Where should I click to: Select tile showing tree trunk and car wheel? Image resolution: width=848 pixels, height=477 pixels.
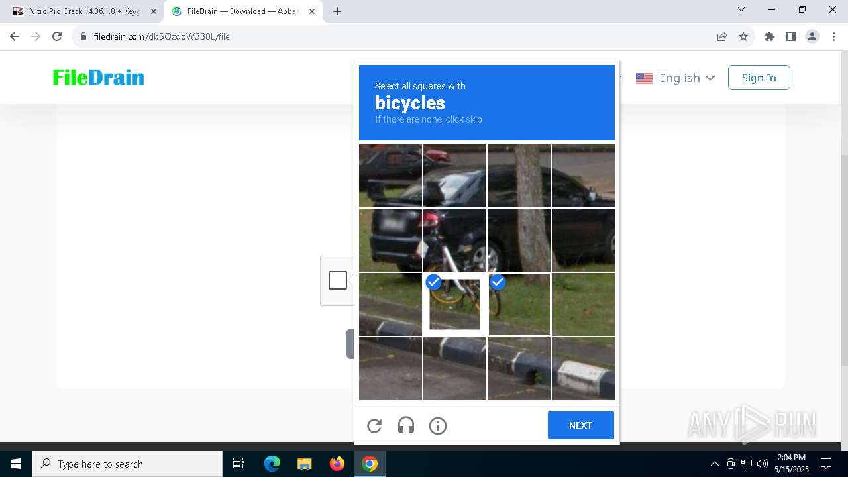[519, 240]
